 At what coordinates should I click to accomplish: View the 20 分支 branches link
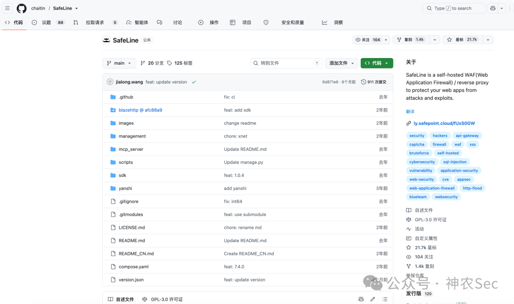[x=152, y=63]
